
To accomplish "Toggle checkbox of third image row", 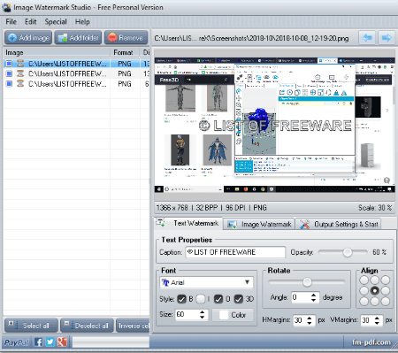I will (x=9, y=84).
